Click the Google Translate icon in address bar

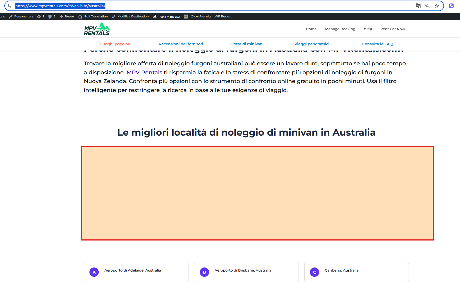point(418,6)
